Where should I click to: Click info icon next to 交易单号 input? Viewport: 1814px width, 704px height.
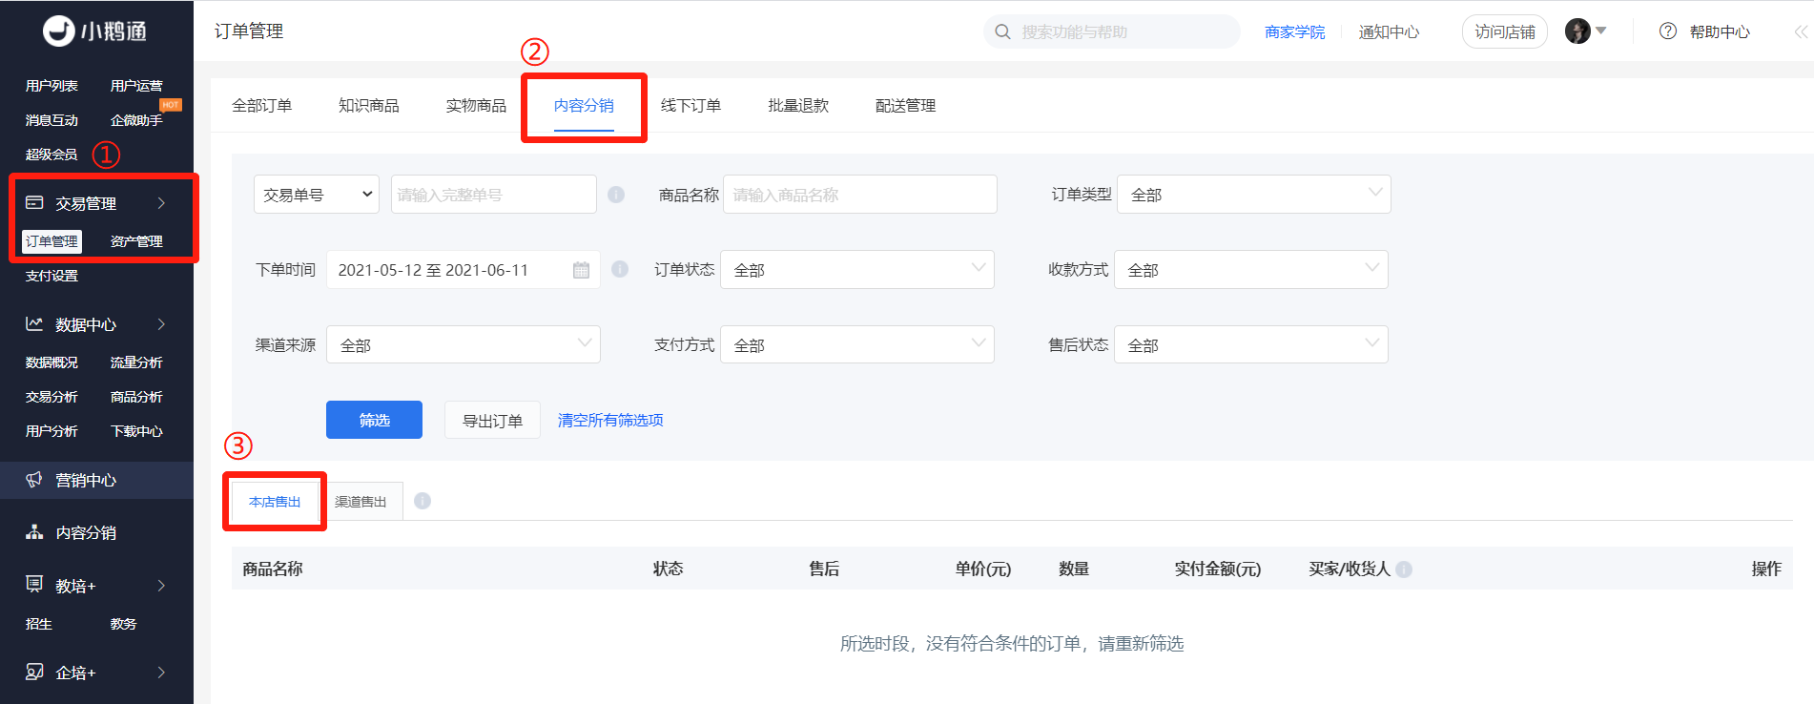tap(616, 195)
